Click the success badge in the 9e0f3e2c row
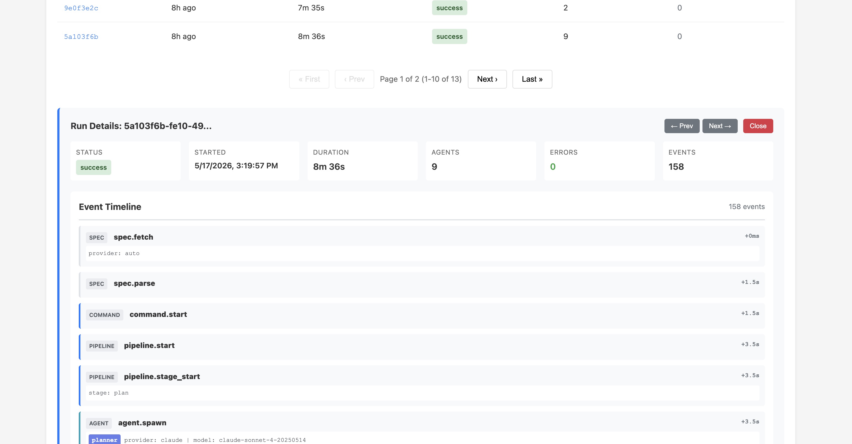 click(x=449, y=8)
